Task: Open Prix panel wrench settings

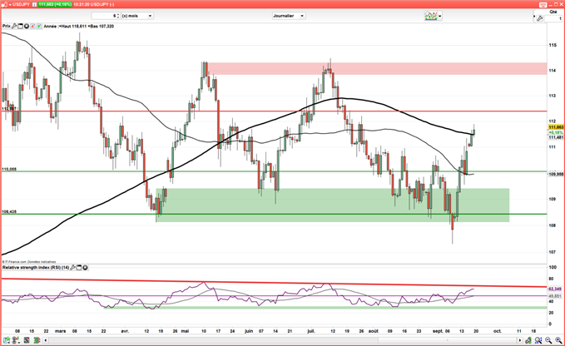Action: [x=14, y=27]
